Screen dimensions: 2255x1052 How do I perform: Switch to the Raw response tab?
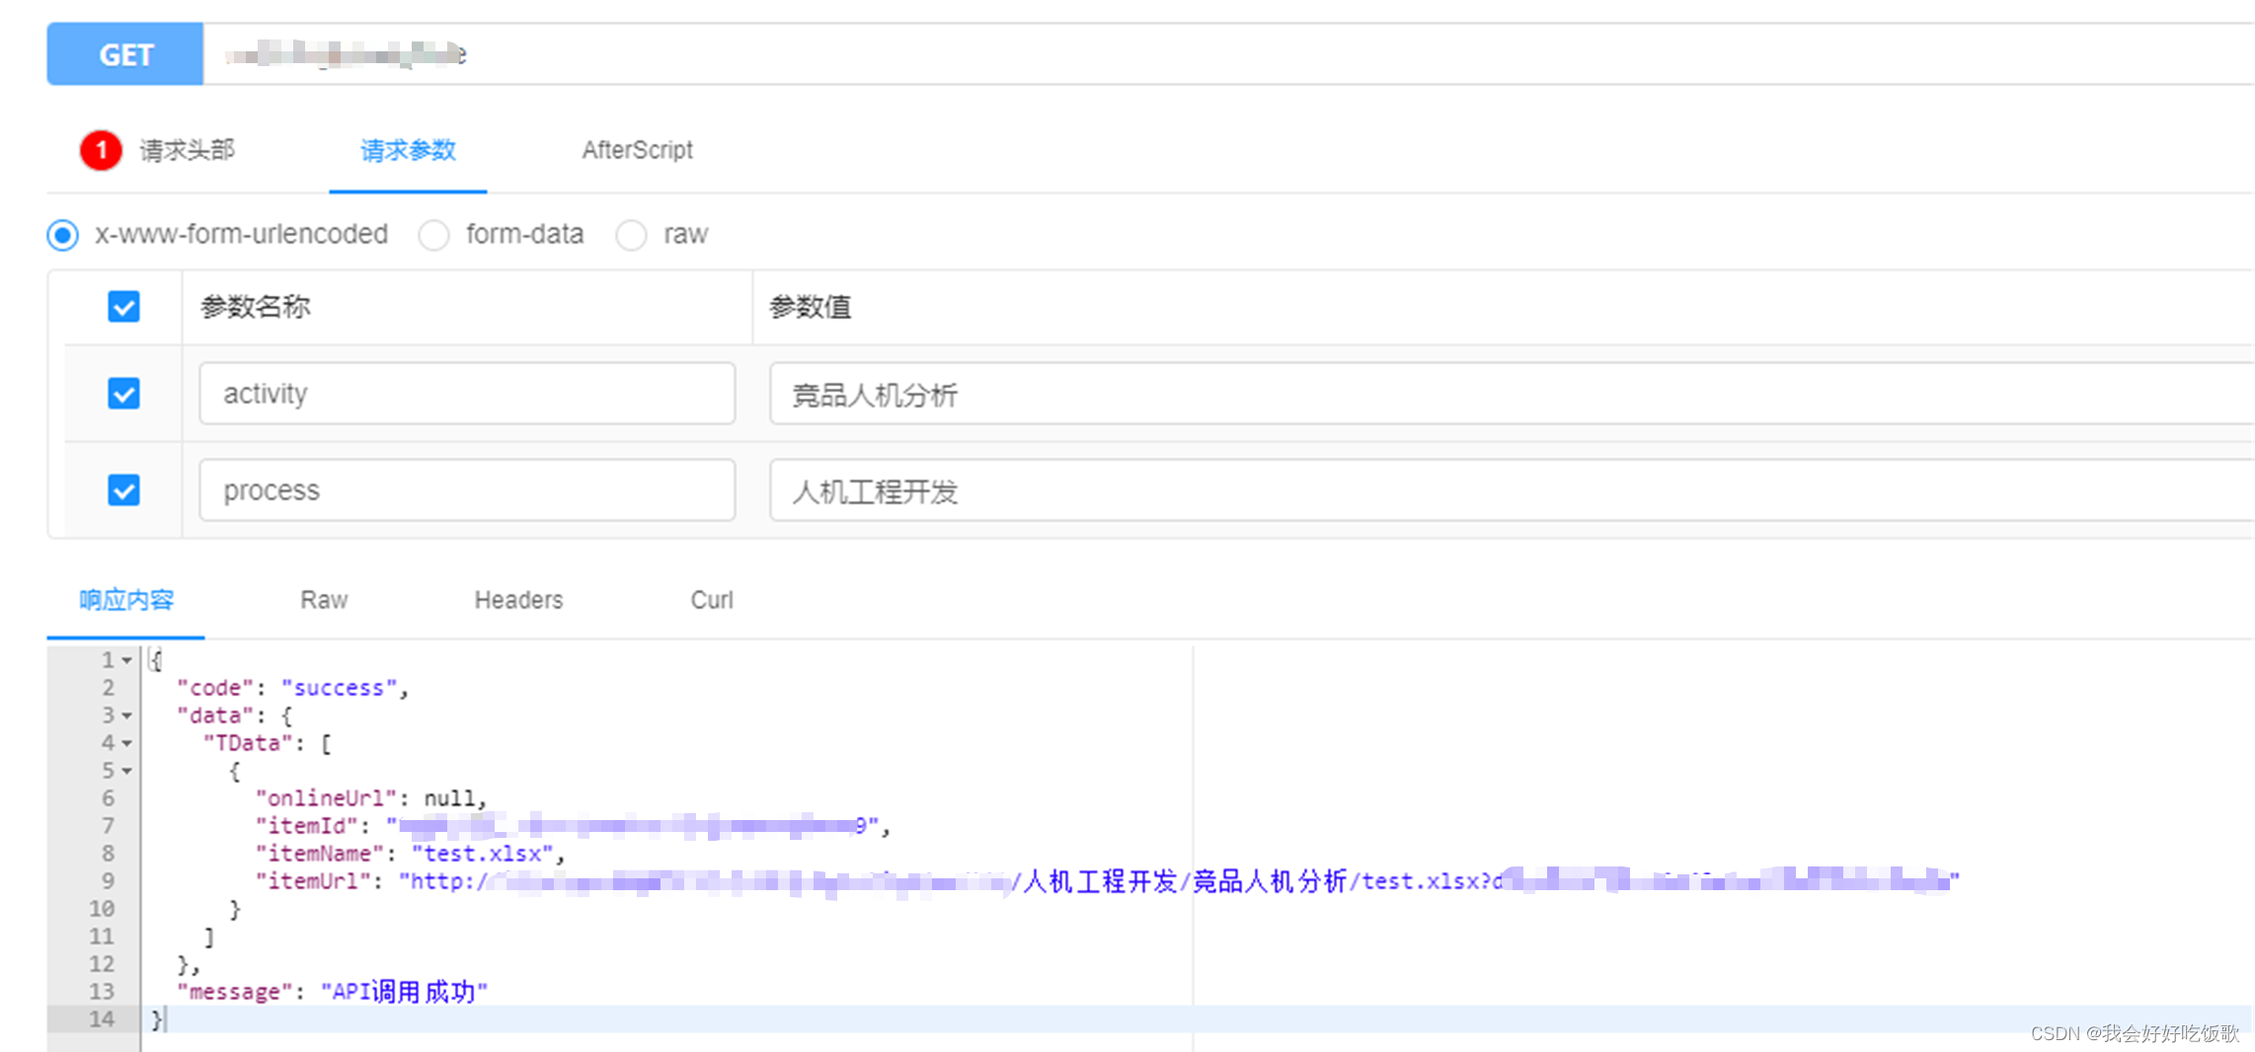tap(323, 600)
